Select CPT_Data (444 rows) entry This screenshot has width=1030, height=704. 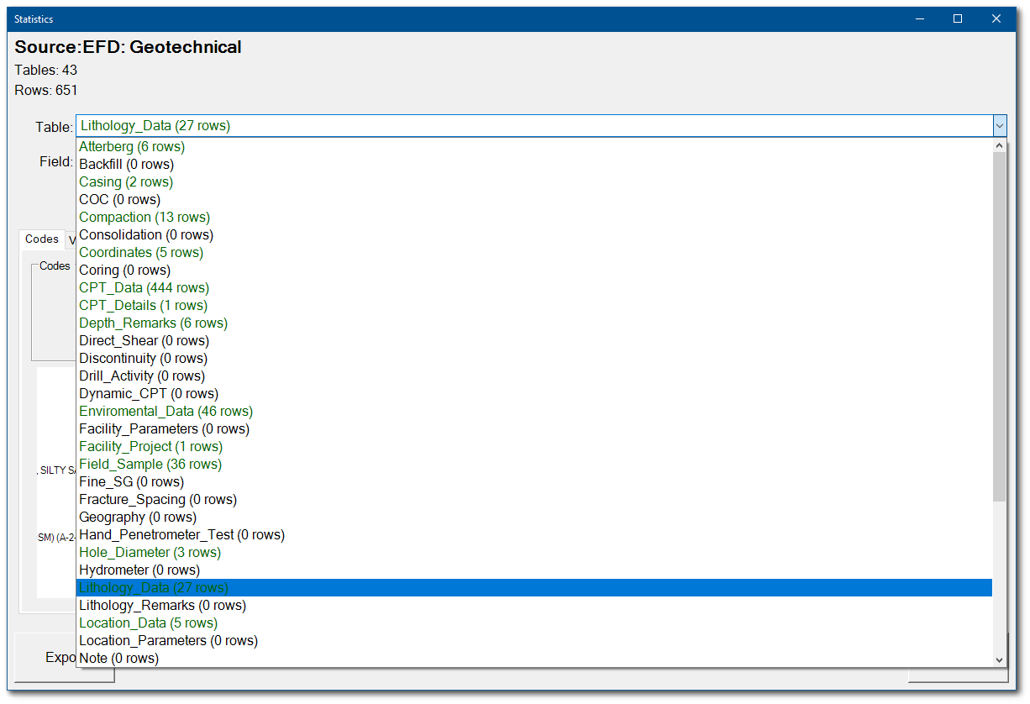tap(144, 287)
